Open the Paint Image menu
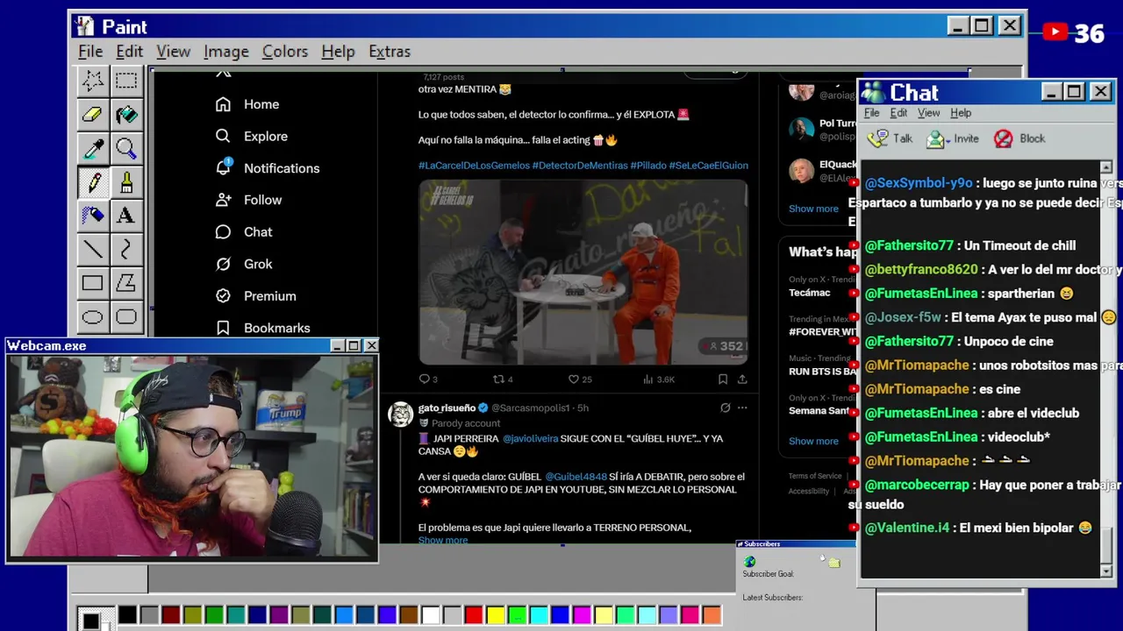The height and width of the screenshot is (631, 1123). (225, 52)
